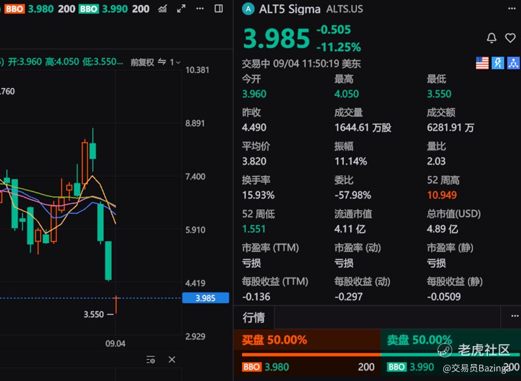This screenshot has height=381, width=521.
Task: Click the 每股收益 (TTM) value -0.136
Action: point(256,297)
